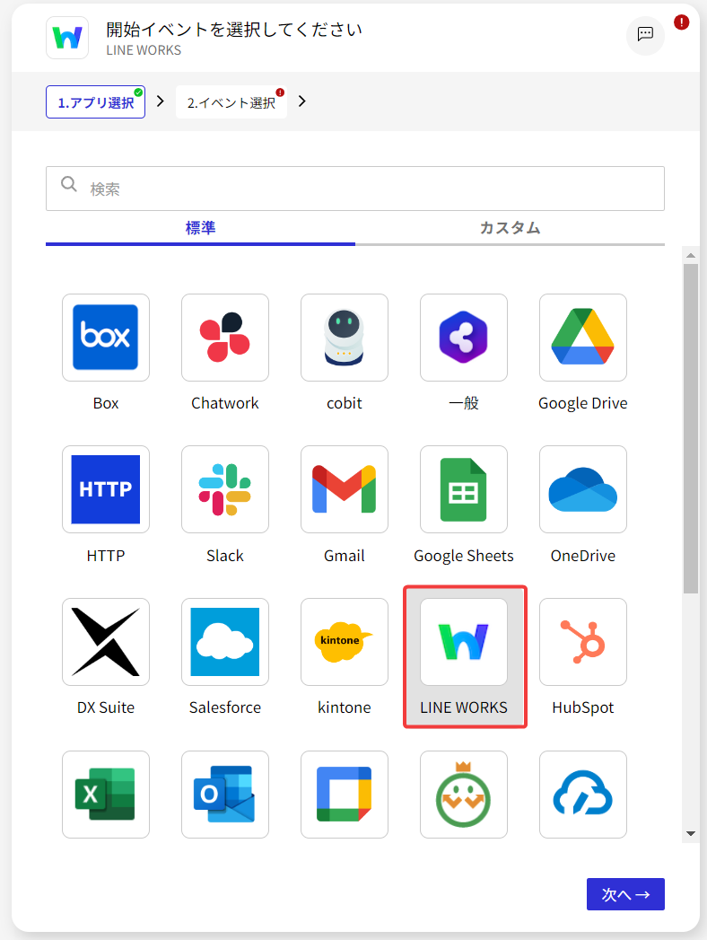Viewport: 707px width, 940px height.
Task: Pick the Outlook app icon
Action: (x=224, y=795)
